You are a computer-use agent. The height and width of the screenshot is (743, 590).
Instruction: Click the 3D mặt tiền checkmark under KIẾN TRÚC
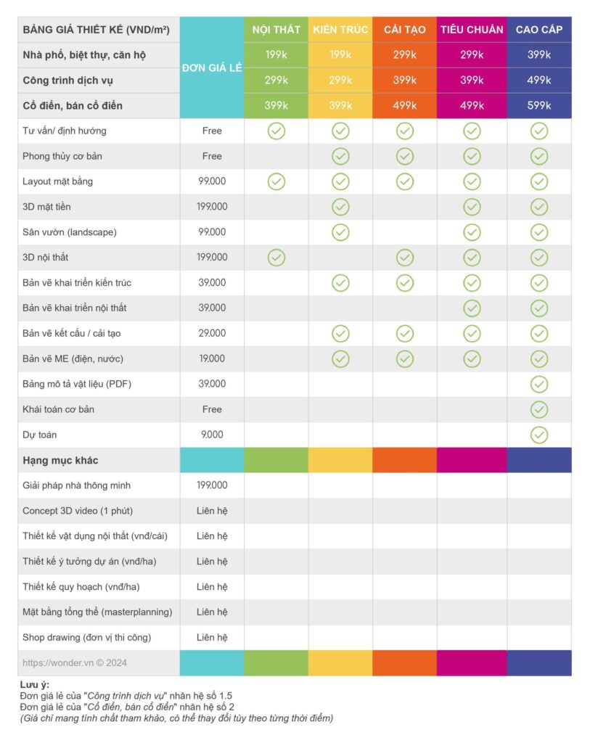tap(340, 207)
